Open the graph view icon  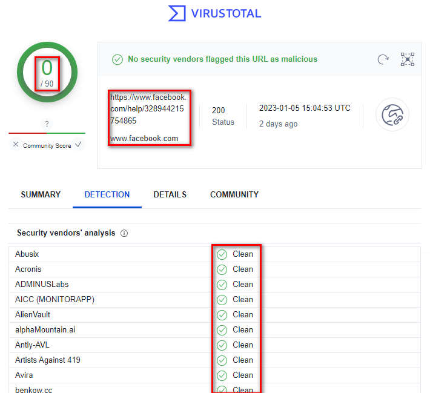[408, 59]
